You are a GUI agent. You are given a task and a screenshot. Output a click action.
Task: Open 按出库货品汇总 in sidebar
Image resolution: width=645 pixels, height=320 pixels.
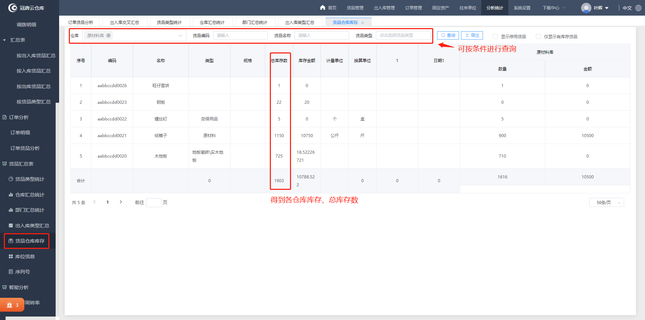pyautogui.click(x=33, y=86)
